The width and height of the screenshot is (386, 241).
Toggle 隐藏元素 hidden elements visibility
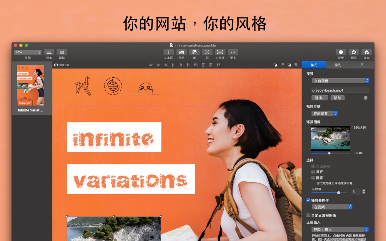pos(61,65)
